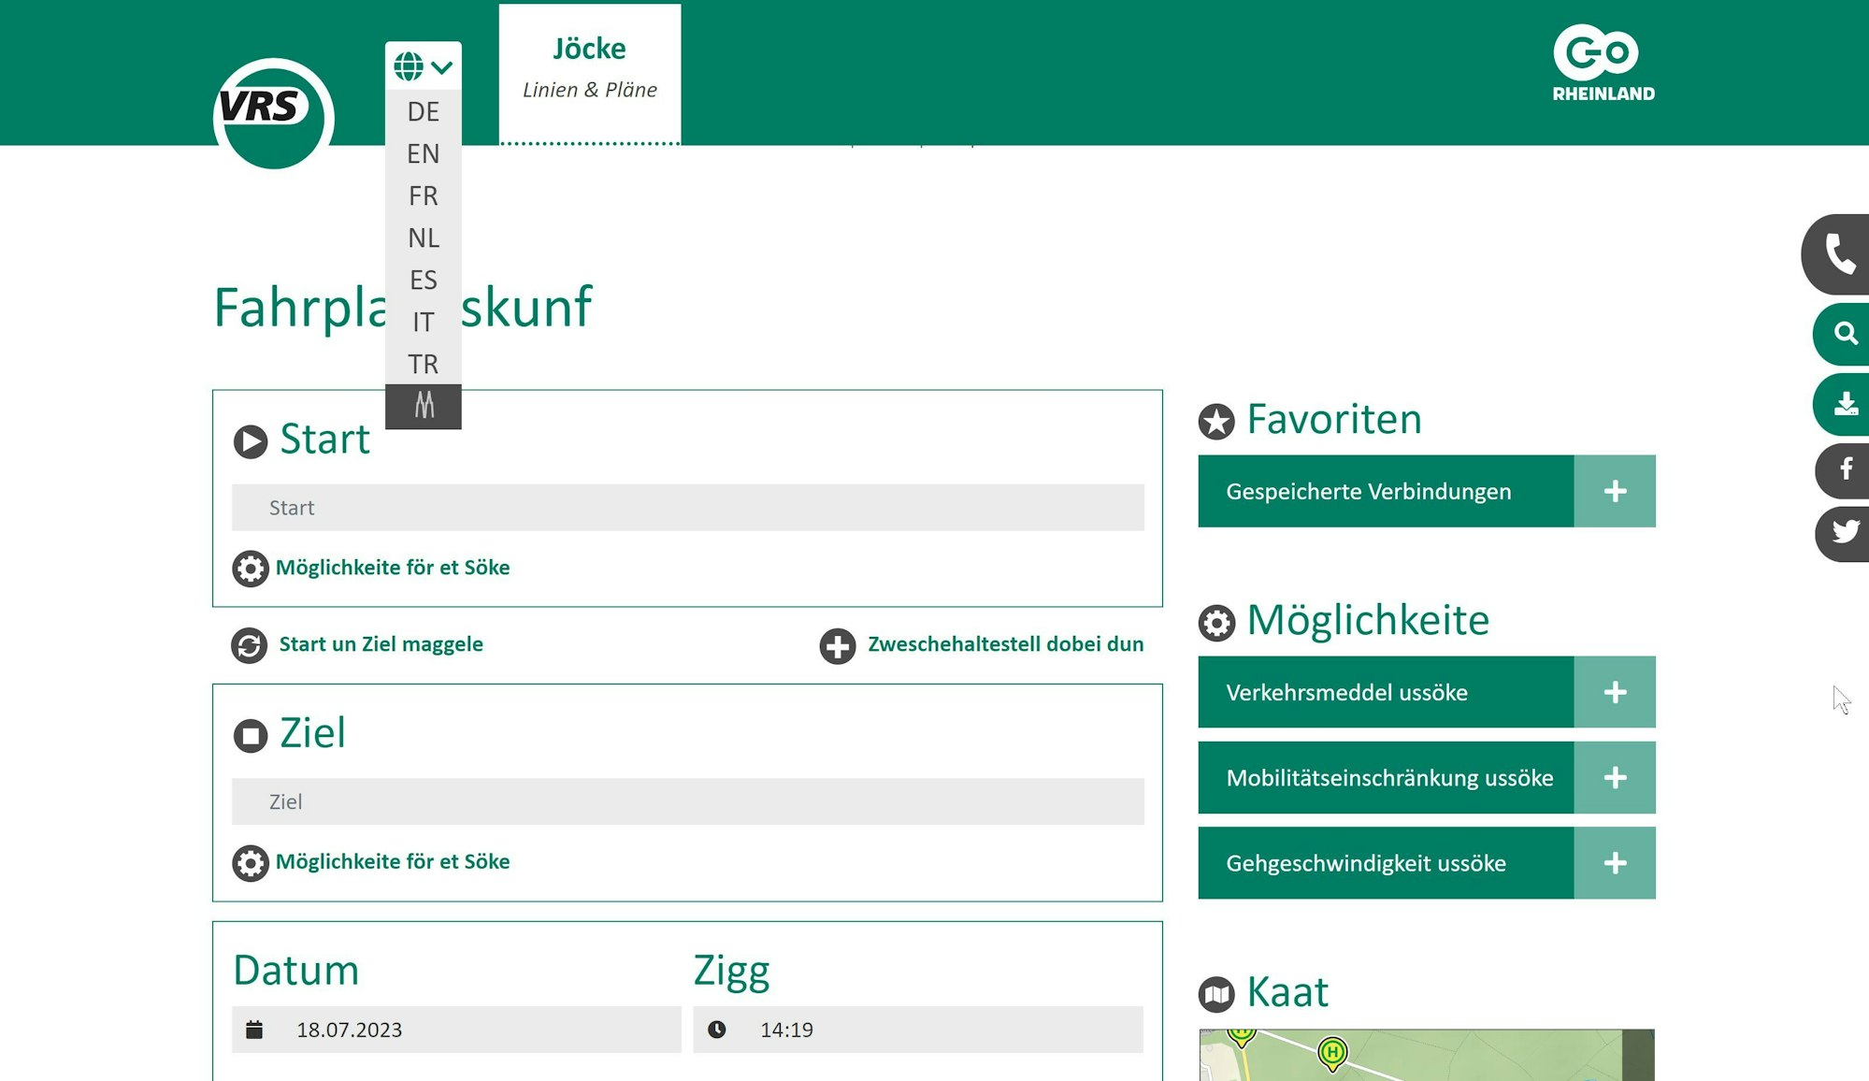Open the search icon on right sidebar
Screen dimensions: 1869x1081
(x=1844, y=334)
